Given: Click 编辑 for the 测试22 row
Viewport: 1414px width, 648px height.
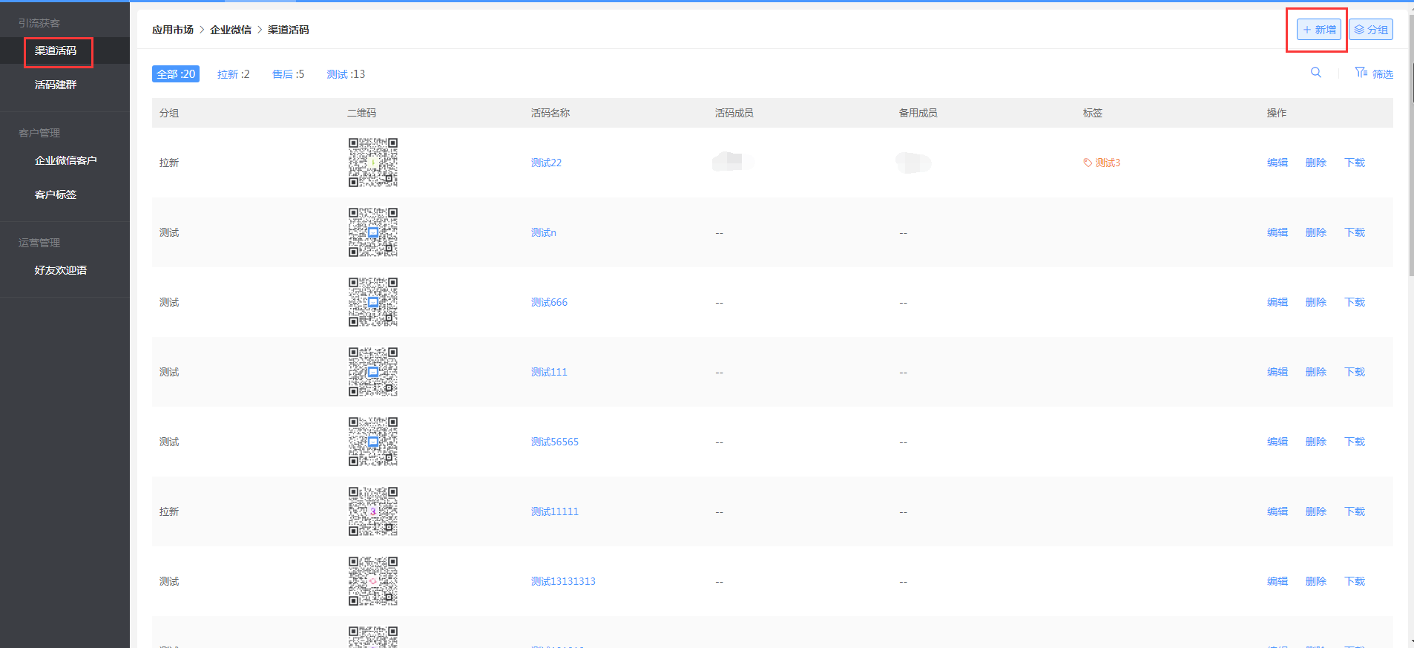Looking at the screenshot, I should point(1277,163).
